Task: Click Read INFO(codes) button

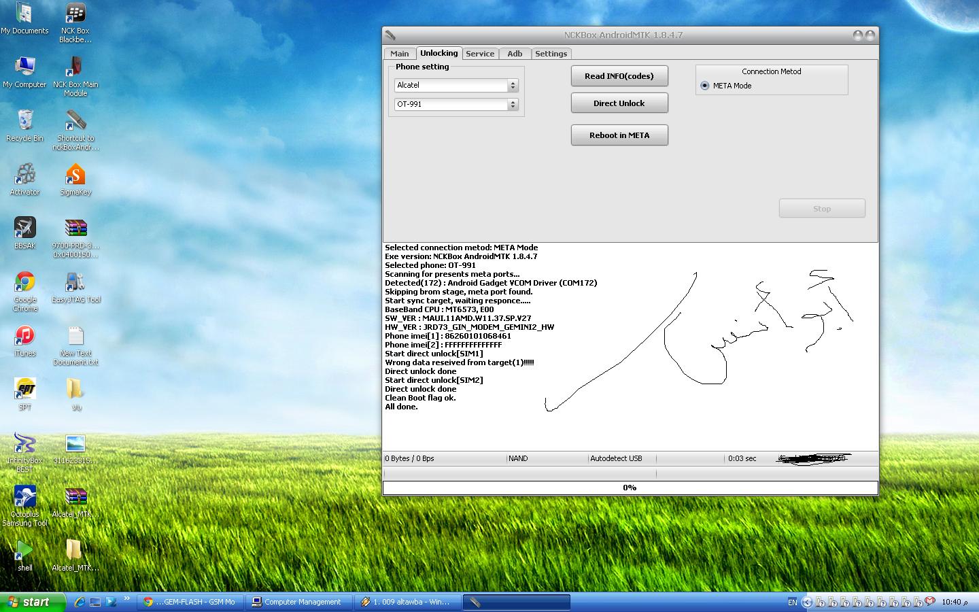Action: [x=619, y=75]
